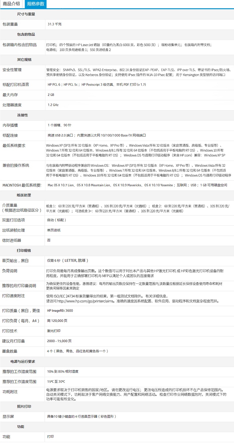Screen dimensions: 234x445
Task: Switch to the 商品介绍 tab
Action: [11, 4]
